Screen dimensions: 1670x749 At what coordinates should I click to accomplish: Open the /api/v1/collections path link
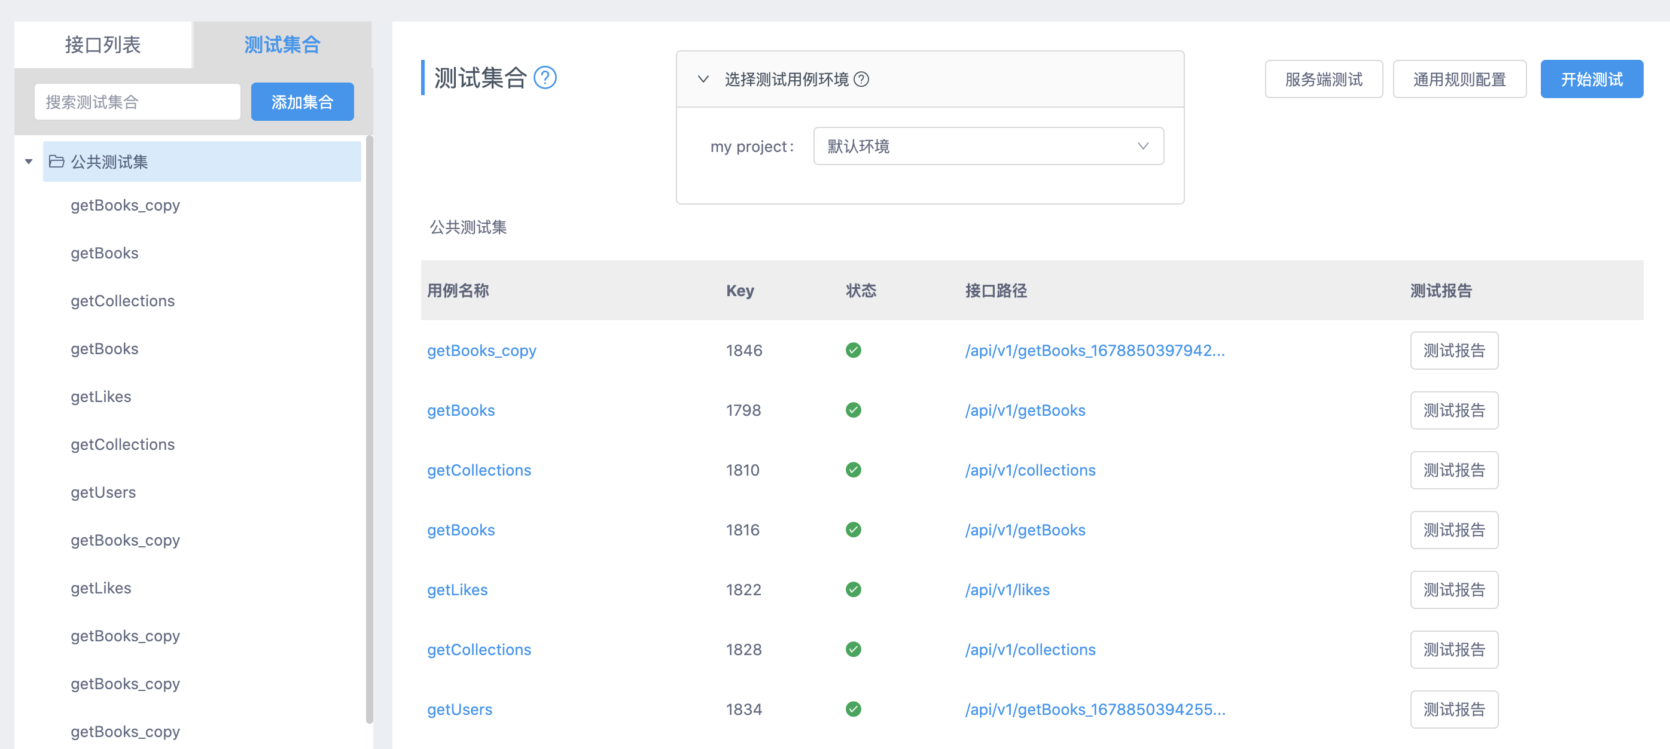click(1029, 470)
